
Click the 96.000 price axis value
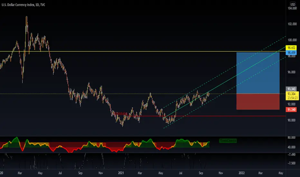[x=292, y=72]
